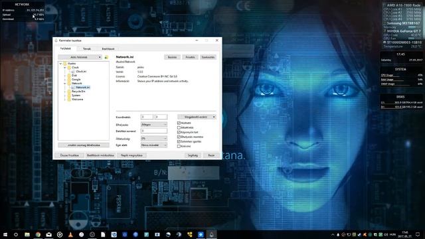This screenshot has width=425, height=239.
Task: Click the Bezárás unload button for Network.ini
Action: [173, 57]
